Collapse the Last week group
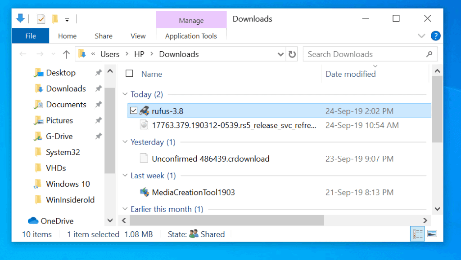Screen dimensions: 461x260 point(125,175)
